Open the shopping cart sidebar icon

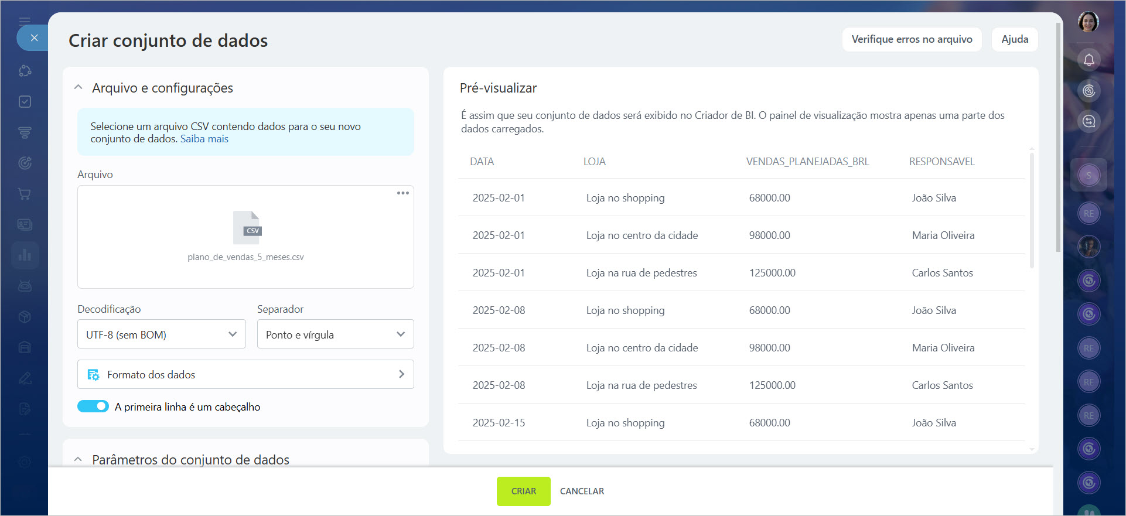point(25,194)
